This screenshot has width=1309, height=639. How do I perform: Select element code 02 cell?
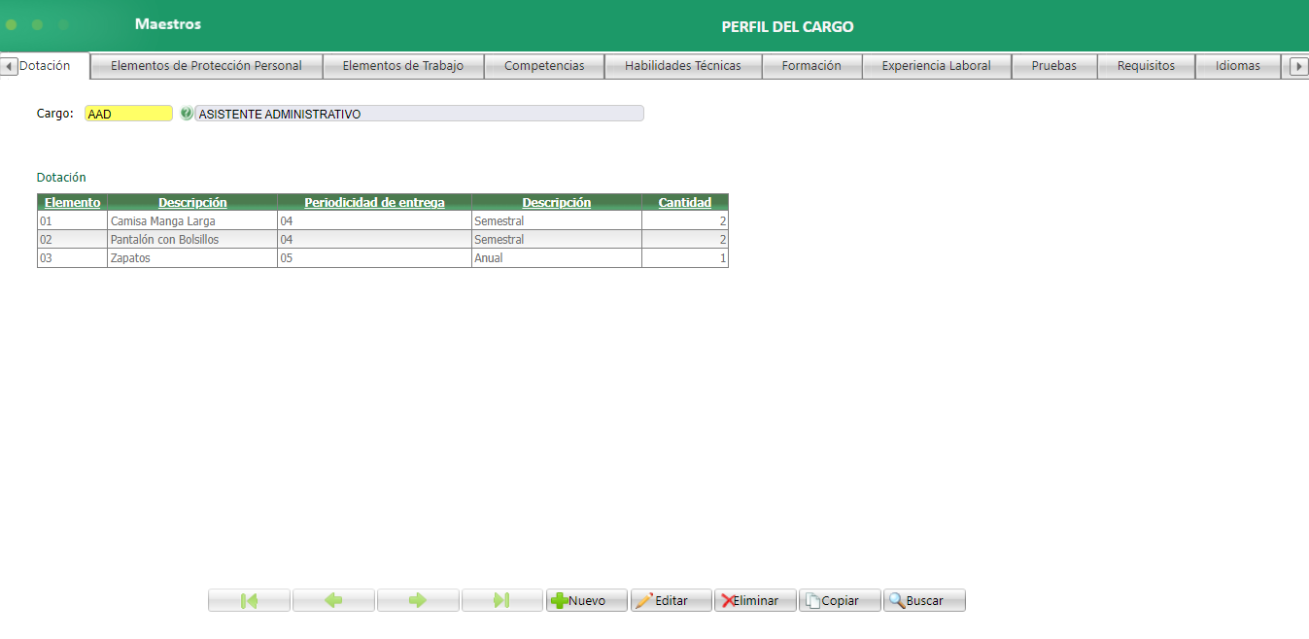point(72,240)
